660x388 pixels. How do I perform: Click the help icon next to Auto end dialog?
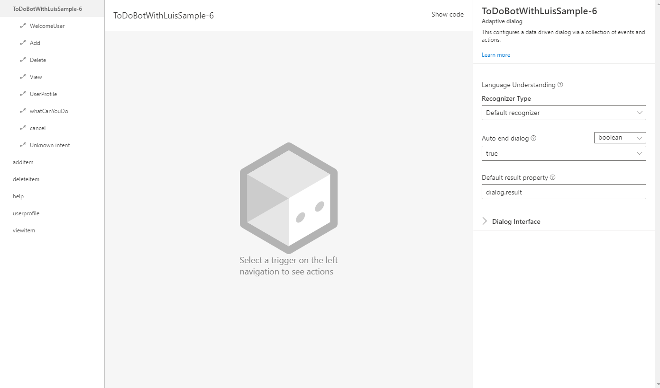[533, 138]
